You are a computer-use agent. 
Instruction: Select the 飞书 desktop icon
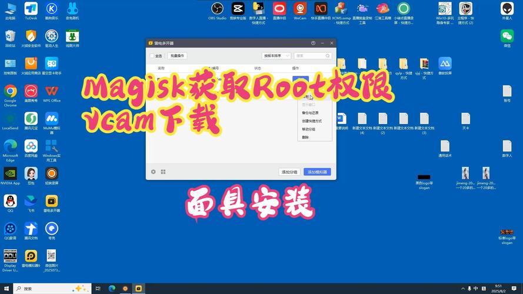tap(31, 203)
